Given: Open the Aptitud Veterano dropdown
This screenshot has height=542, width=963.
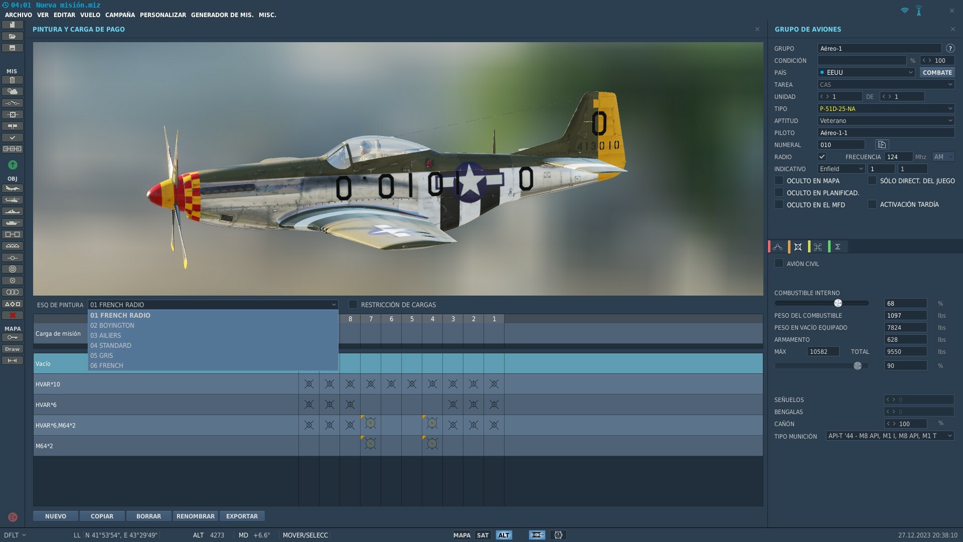Looking at the screenshot, I should coord(886,120).
